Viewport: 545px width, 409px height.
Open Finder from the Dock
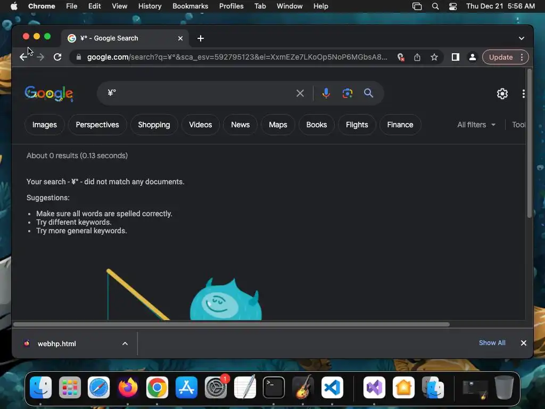(x=40, y=388)
